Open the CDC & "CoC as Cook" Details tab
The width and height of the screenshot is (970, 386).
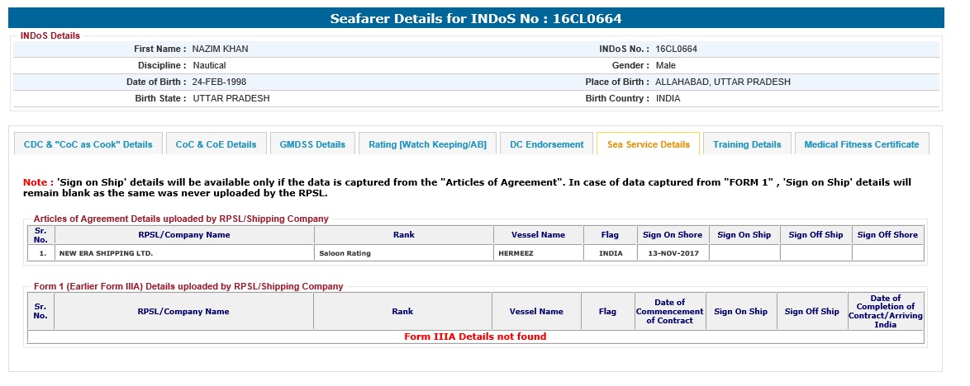point(88,144)
